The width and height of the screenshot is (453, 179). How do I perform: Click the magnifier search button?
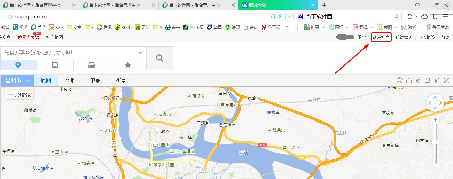click(159, 58)
